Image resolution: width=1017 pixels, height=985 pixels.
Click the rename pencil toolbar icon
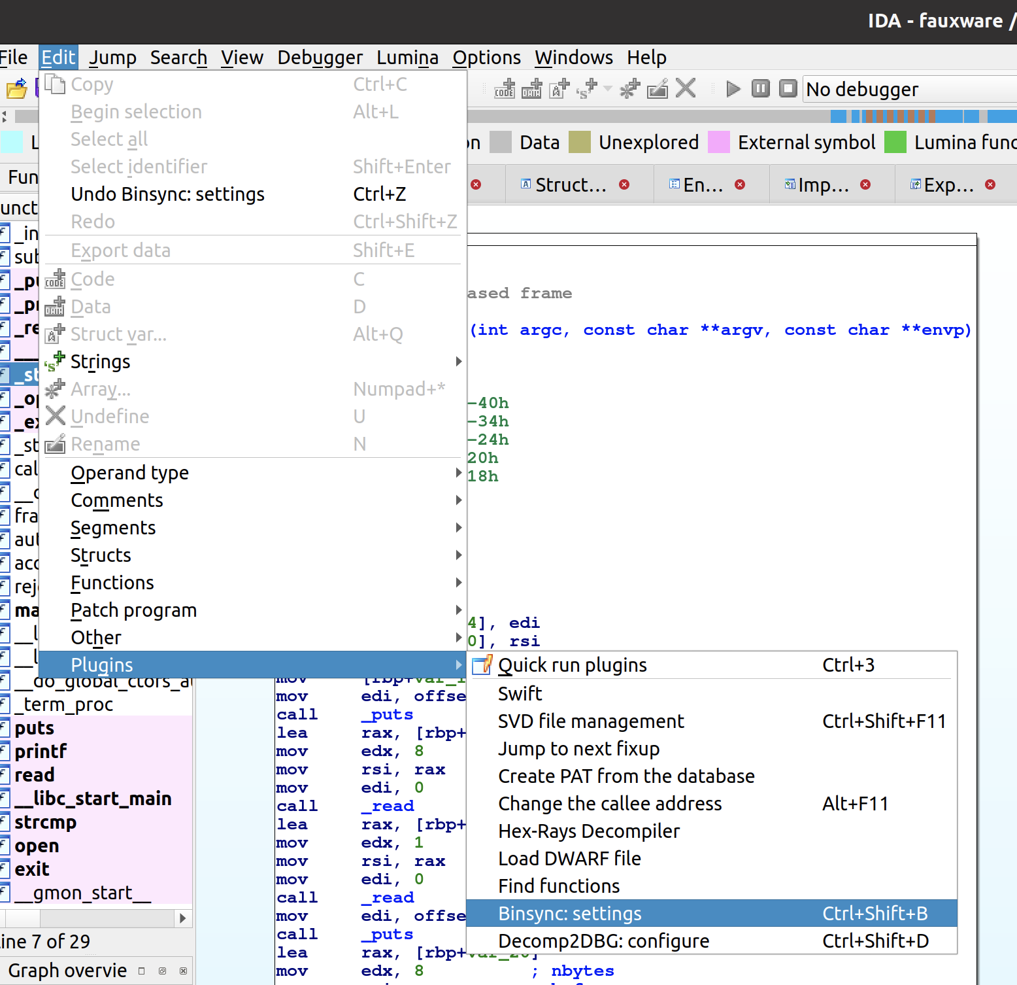[658, 88]
